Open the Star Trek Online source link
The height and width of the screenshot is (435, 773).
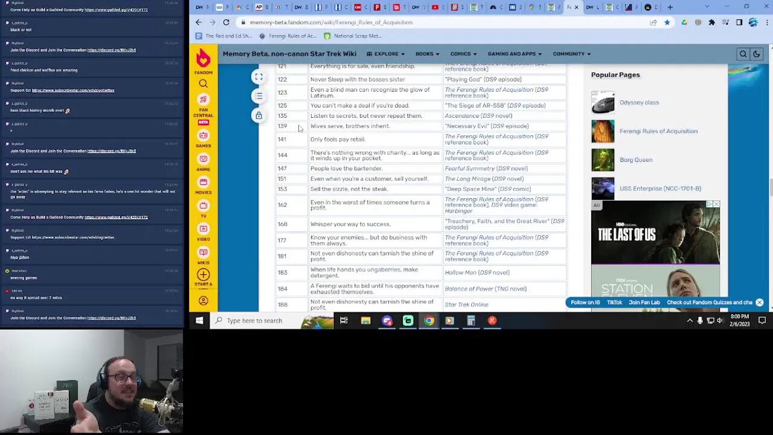(x=467, y=304)
